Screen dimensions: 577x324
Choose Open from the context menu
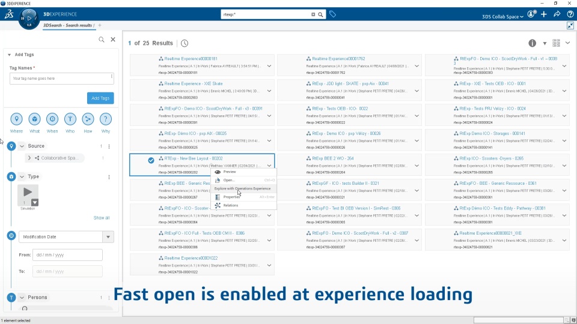coord(243,180)
